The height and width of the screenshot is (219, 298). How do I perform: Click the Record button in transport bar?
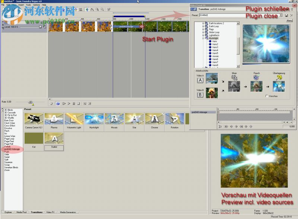[51, 103]
